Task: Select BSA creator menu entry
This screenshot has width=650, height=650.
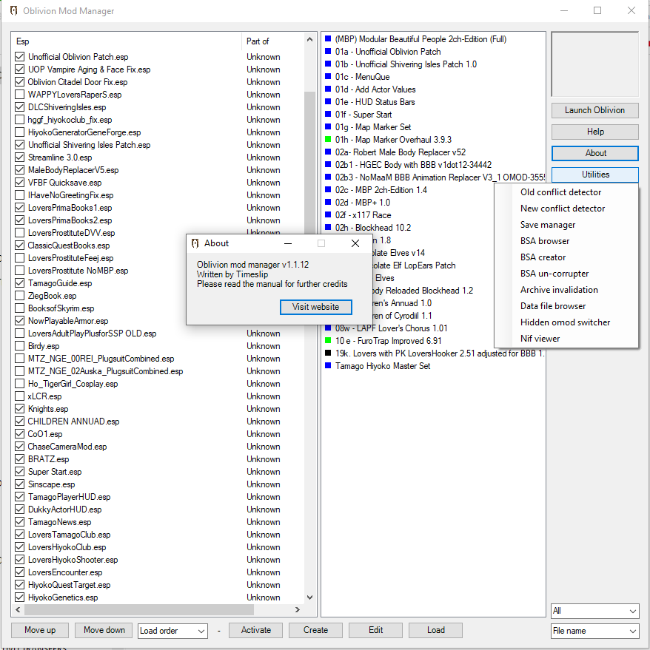Action: point(543,257)
